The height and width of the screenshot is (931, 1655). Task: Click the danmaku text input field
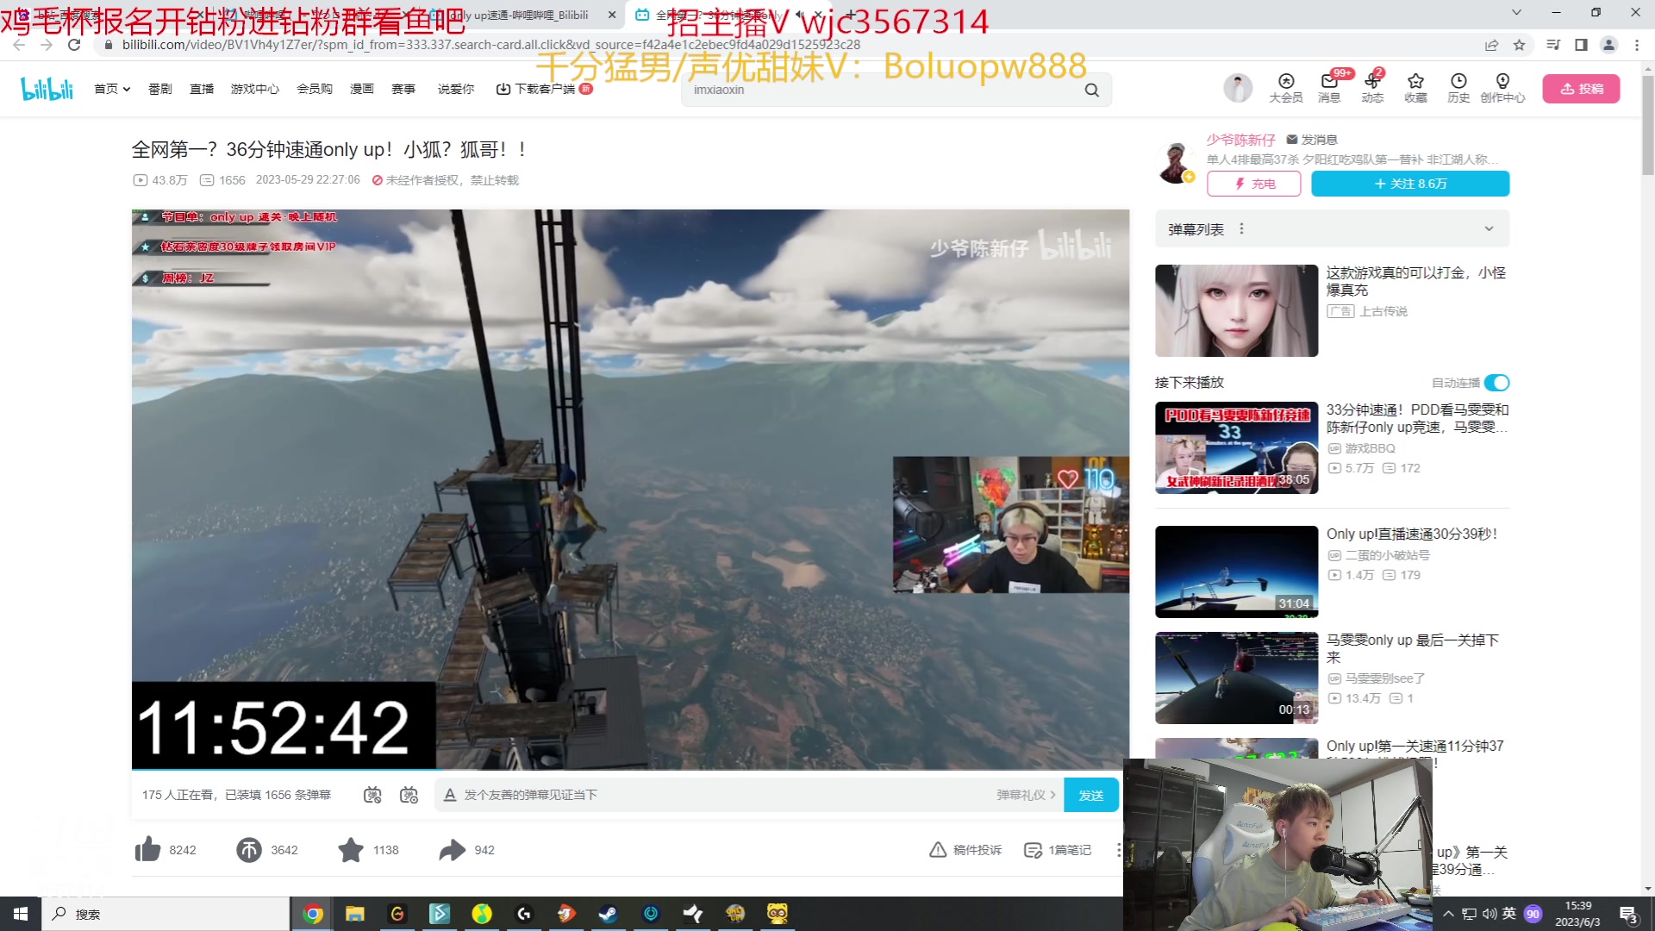pyautogui.click(x=724, y=795)
